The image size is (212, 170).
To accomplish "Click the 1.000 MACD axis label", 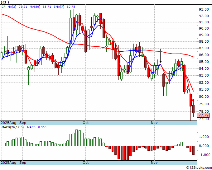I will tap(204, 137).
